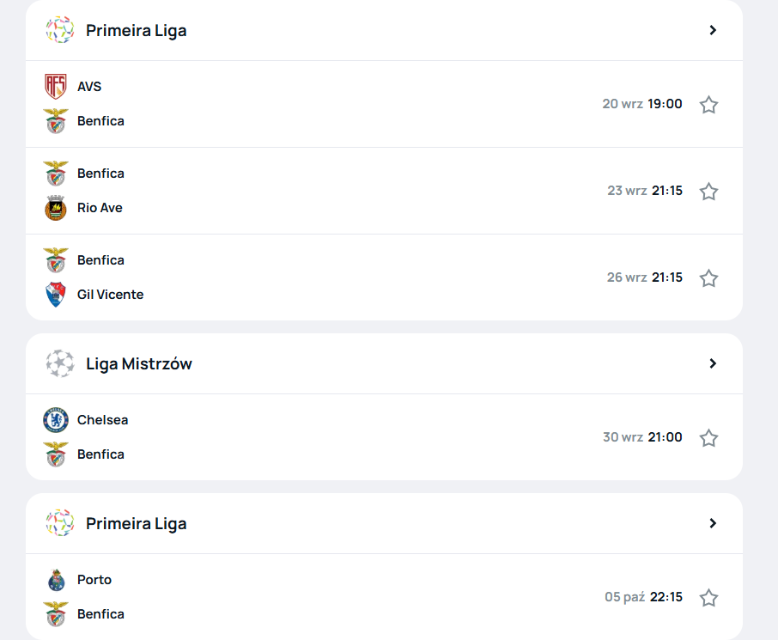
Task: Favorite the AVS vs Benfica match star
Action: pyautogui.click(x=708, y=104)
